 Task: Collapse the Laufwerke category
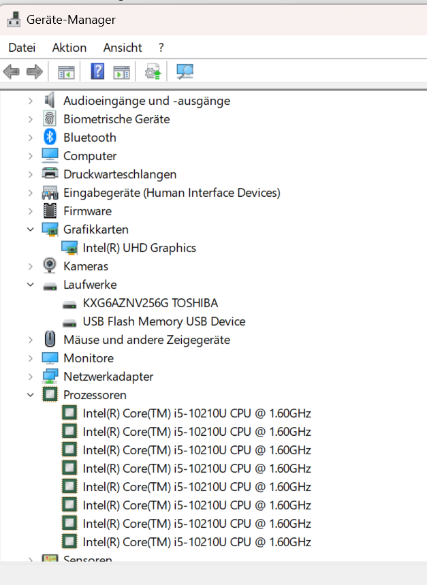tap(30, 285)
